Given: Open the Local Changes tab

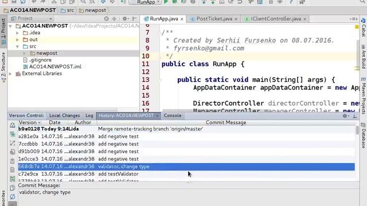Looking at the screenshot, I should pyautogui.click(x=64, y=116).
